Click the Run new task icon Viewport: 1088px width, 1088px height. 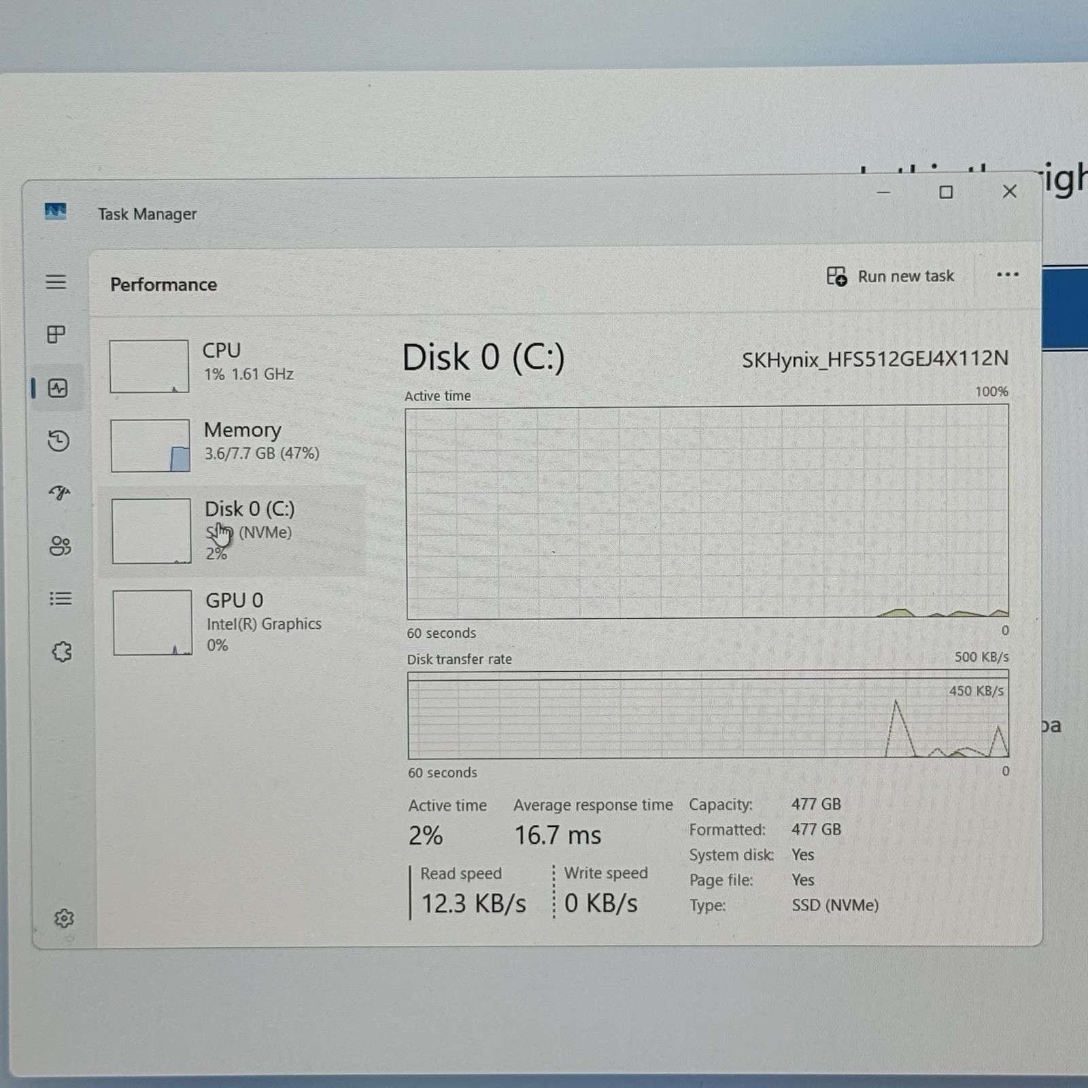(x=836, y=276)
